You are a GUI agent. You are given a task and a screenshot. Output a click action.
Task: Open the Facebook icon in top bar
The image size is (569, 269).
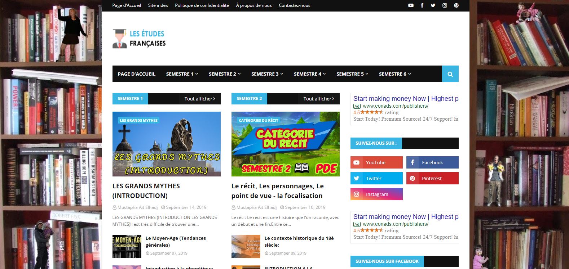422,5
